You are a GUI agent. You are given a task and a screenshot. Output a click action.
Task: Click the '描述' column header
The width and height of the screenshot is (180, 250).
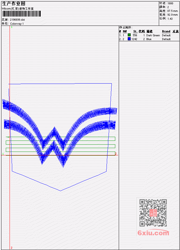(150, 31)
